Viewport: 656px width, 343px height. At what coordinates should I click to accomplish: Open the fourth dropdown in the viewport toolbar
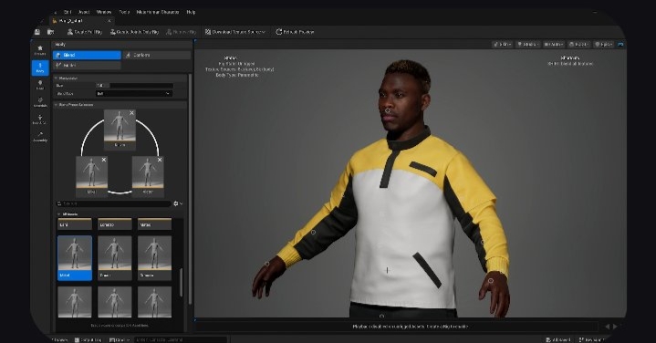coord(579,44)
